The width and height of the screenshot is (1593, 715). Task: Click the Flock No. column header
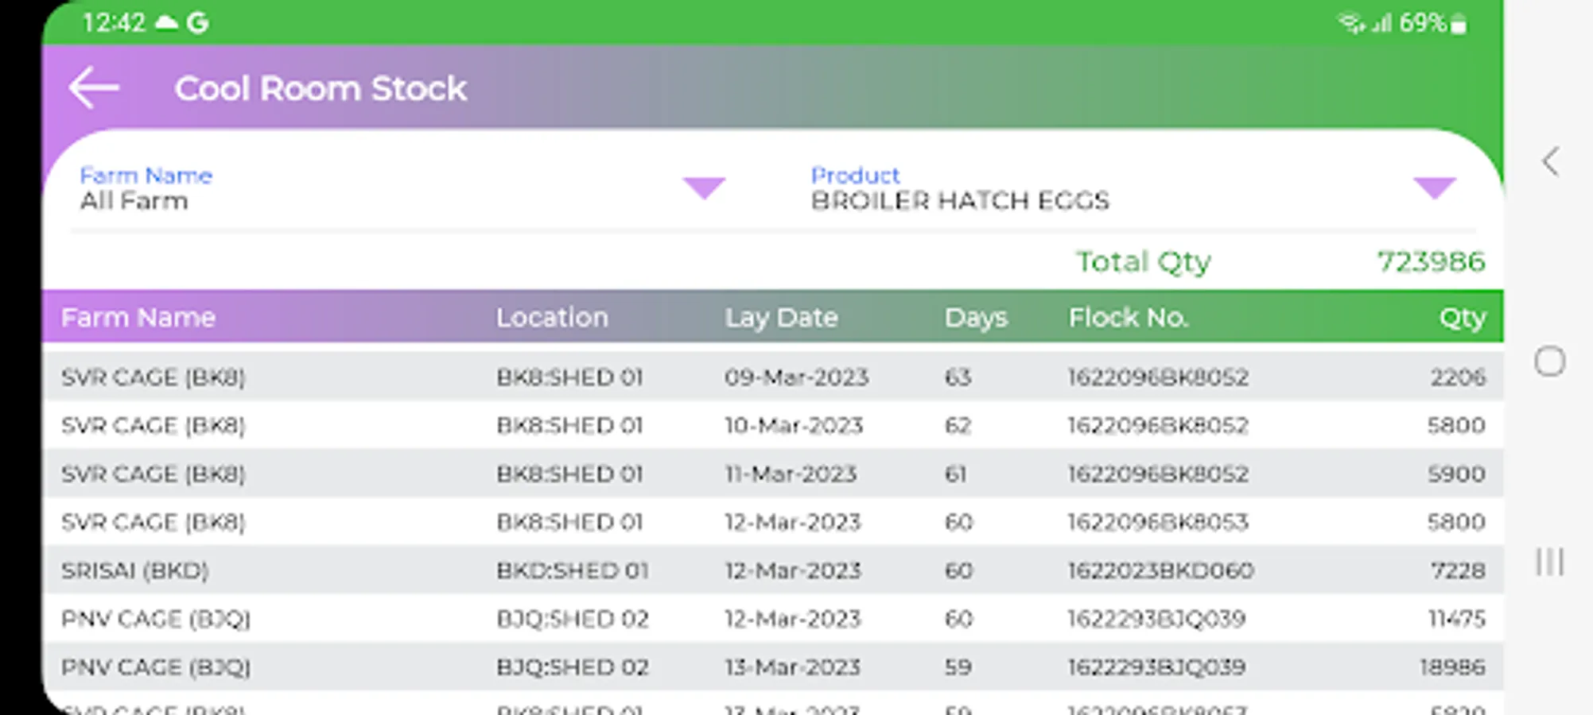coord(1128,318)
